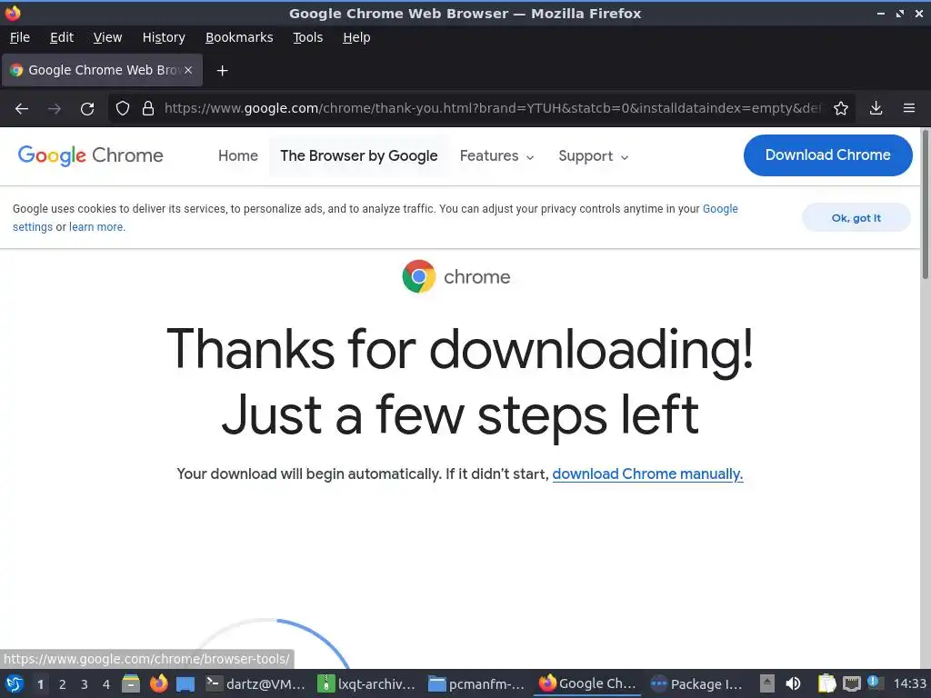Go back with the Firefox back arrow

pyautogui.click(x=22, y=109)
